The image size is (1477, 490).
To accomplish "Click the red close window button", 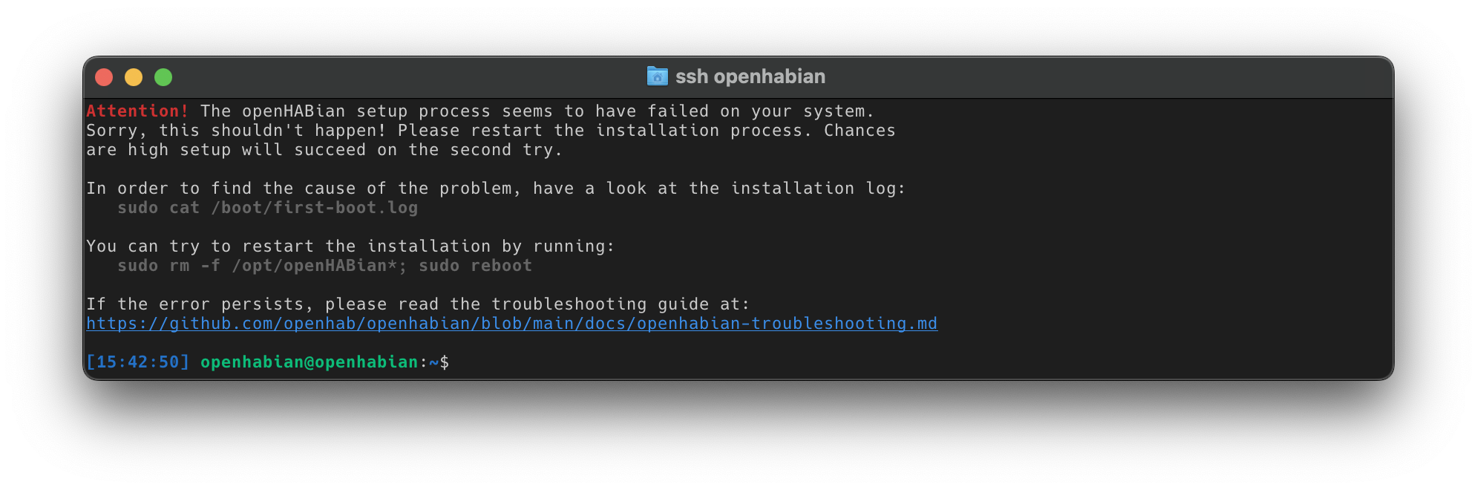I will (105, 76).
